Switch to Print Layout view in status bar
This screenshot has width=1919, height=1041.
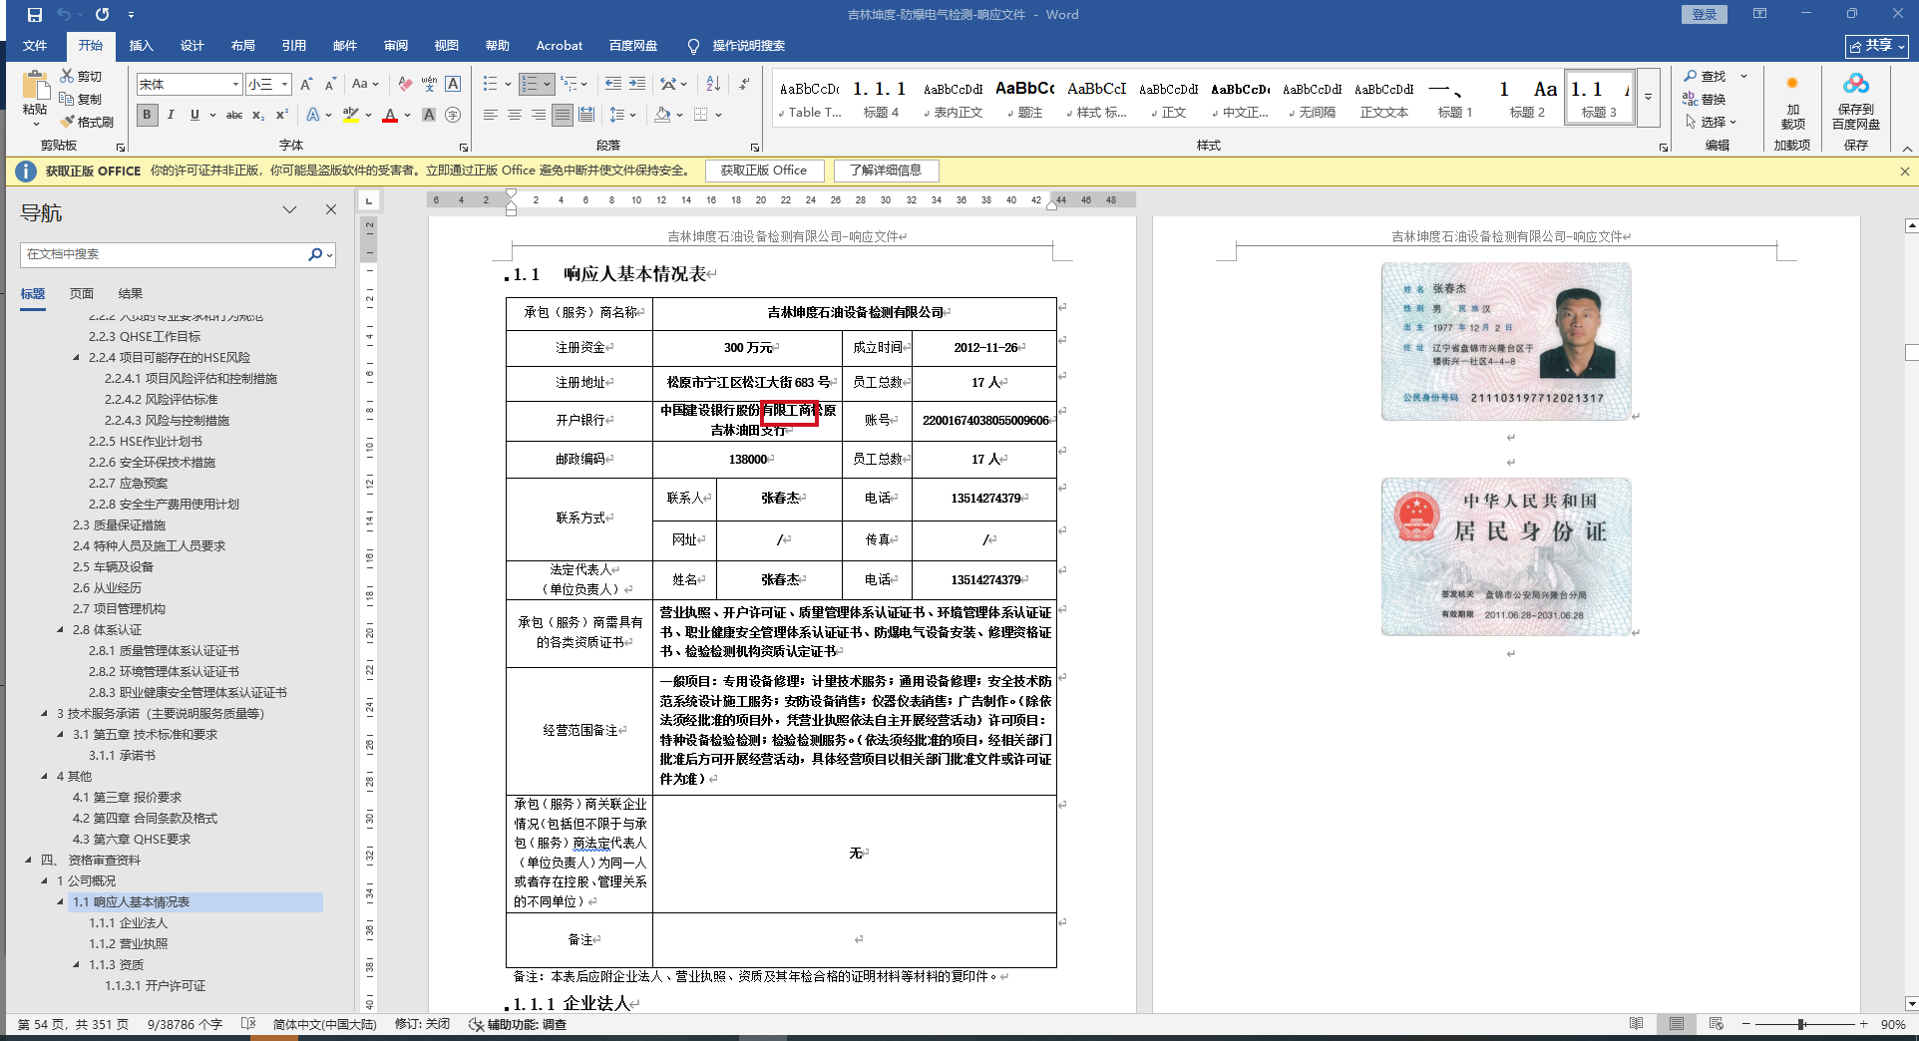point(1677,1024)
